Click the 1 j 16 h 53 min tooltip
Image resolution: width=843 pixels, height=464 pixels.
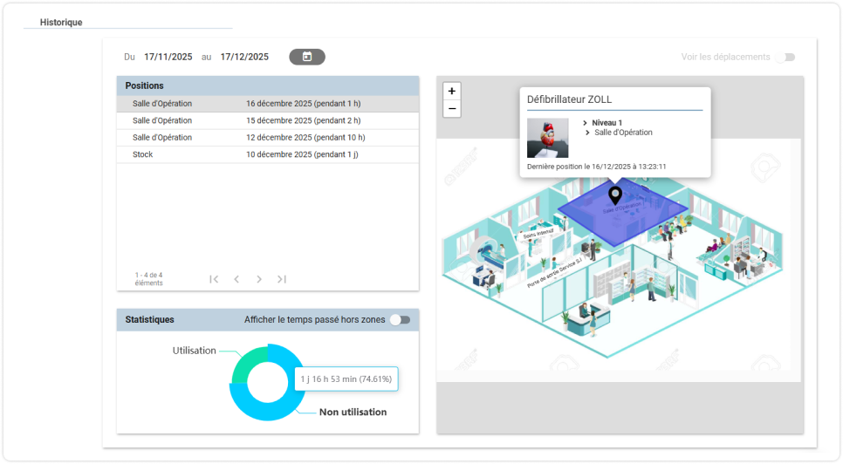click(346, 379)
